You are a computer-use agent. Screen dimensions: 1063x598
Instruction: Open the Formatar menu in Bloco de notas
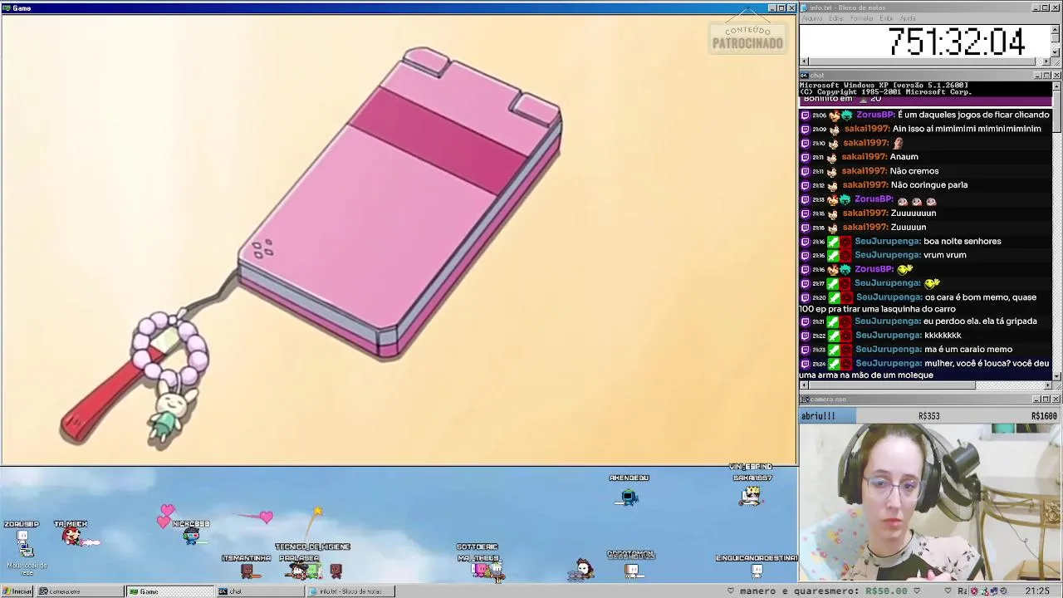862,18
